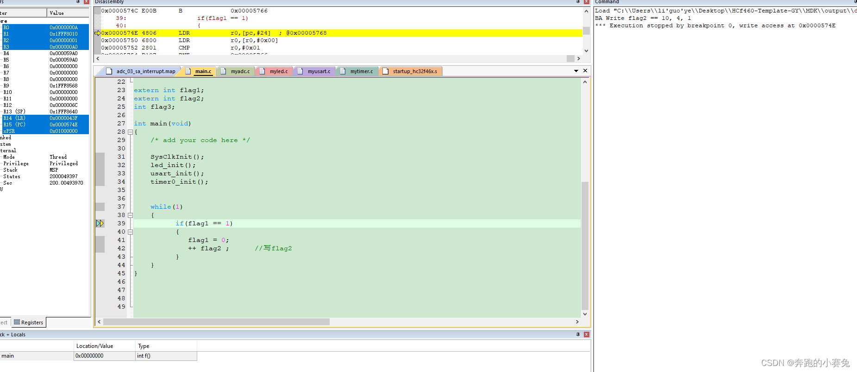Click the Value column header in Registers

[x=68, y=13]
